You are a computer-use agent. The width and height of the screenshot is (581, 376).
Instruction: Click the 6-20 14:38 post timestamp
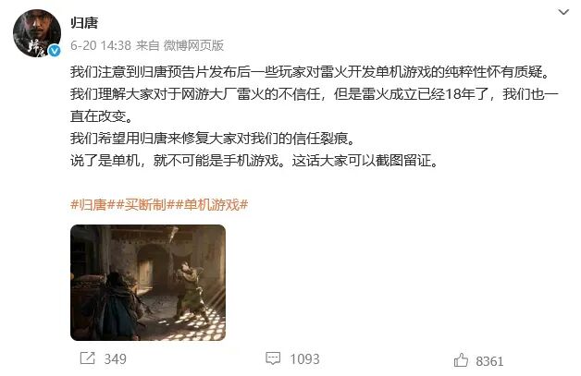coord(101,45)
